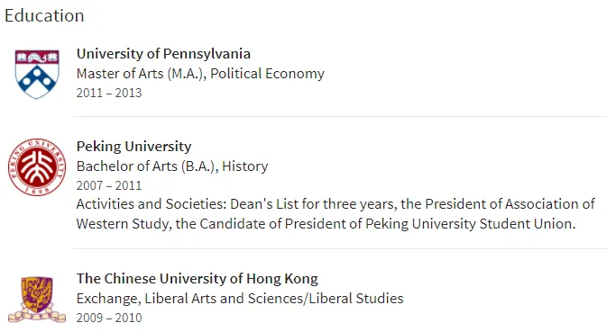Click the Dean's List for three years text
607x332 pixels.
[x=314, y=204]
